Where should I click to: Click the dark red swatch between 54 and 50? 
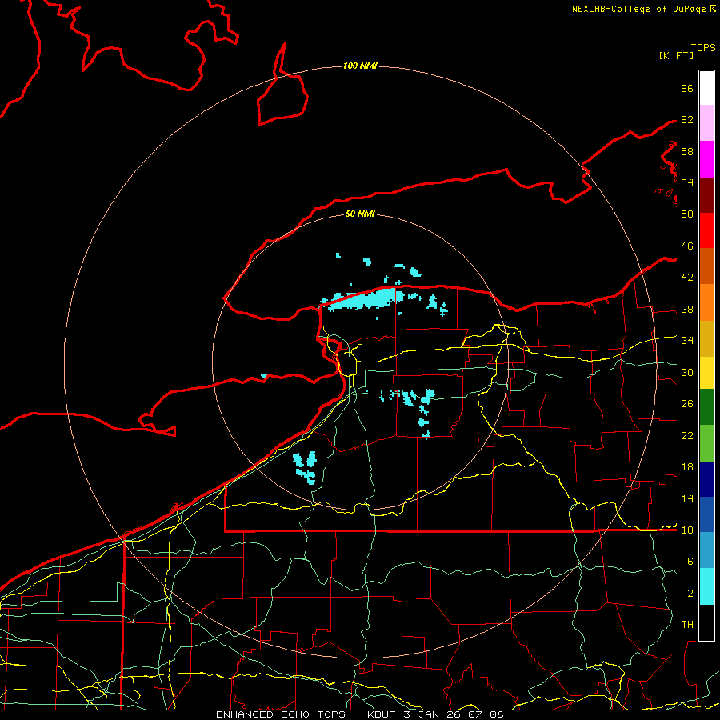tap(706, 194)
